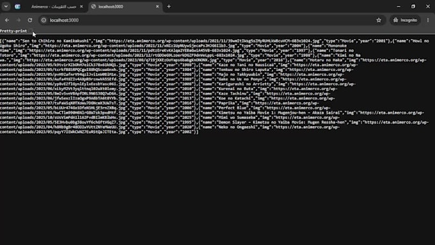The height and width of the screenshot is (245, 435).
Task: Open a new tab
Action: (x=169, y=6)
